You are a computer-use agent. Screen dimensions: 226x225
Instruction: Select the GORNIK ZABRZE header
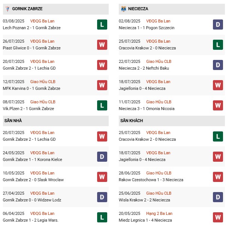27,9
